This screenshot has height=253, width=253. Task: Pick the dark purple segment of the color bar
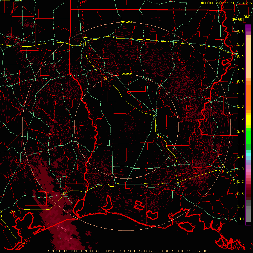pos(248,28)
